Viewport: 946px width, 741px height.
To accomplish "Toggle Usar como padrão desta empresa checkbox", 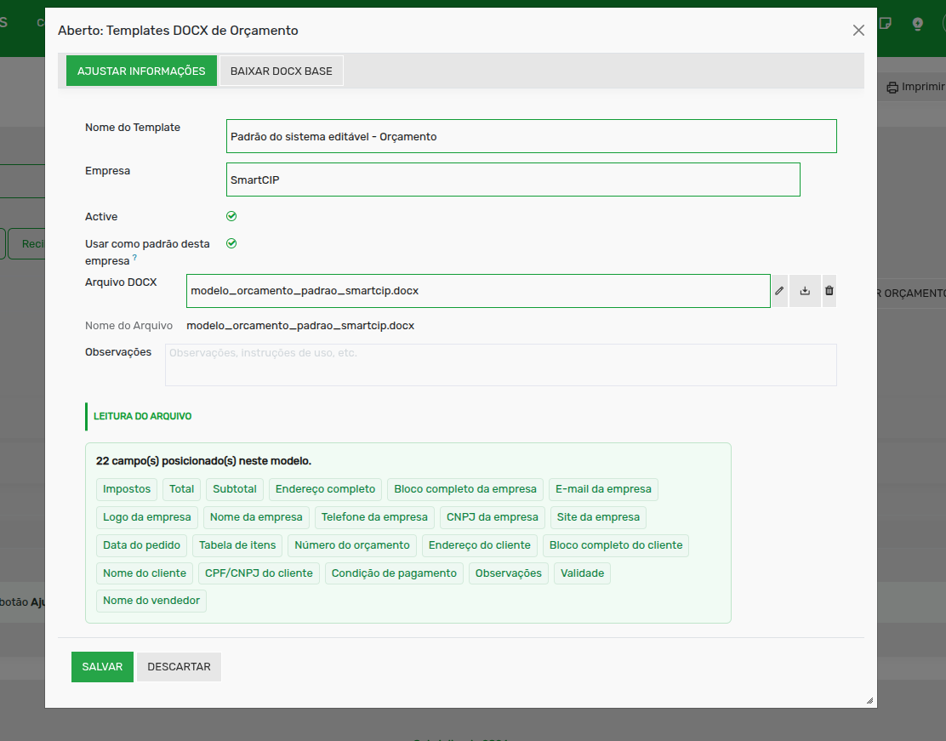I will 231,243.
